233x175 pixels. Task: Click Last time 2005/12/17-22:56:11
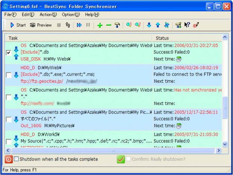point(186,112)
